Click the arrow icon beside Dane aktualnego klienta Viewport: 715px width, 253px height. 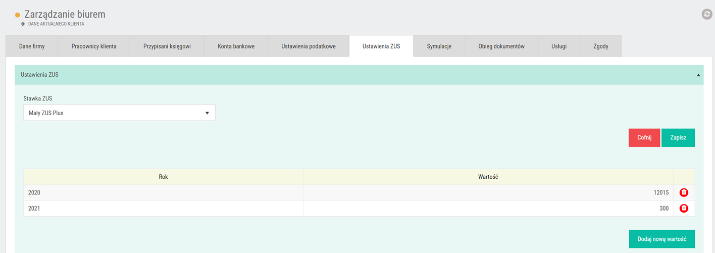click(23, 24)
